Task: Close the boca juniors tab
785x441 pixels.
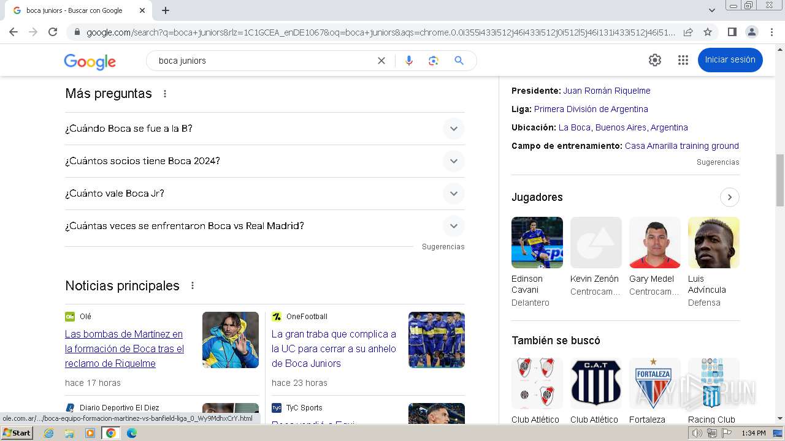Action: click(x=142, y=10)
